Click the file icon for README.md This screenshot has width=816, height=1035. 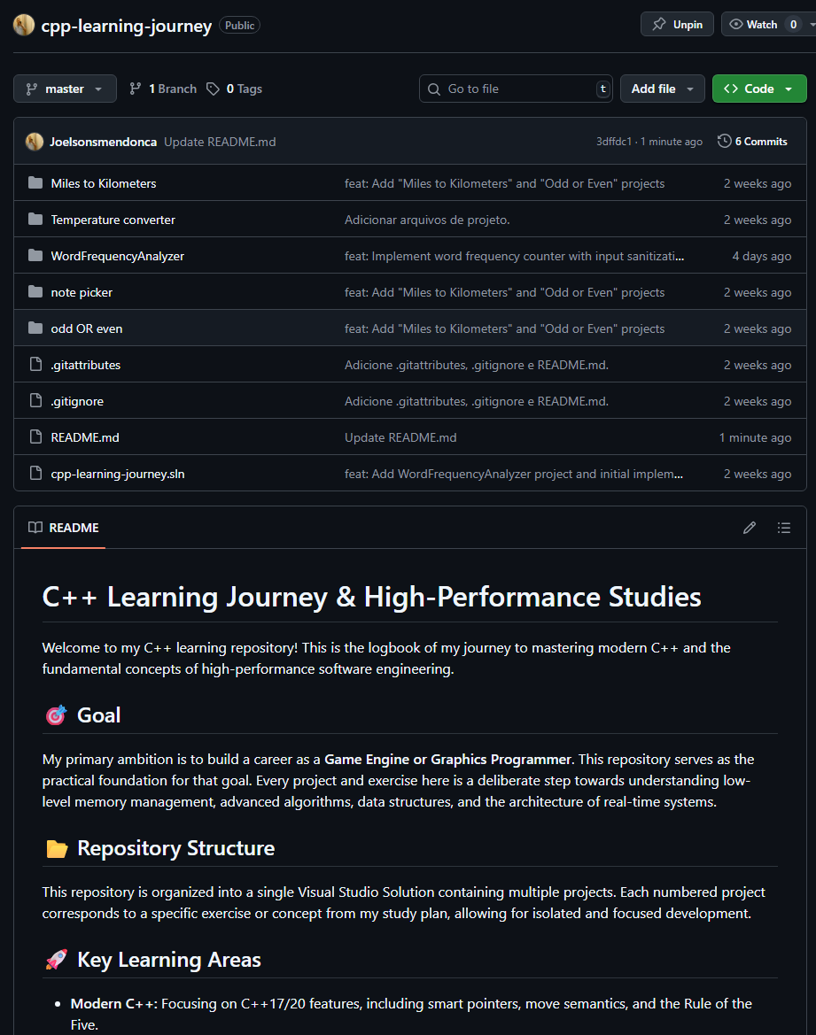click(x=35, y=437)
